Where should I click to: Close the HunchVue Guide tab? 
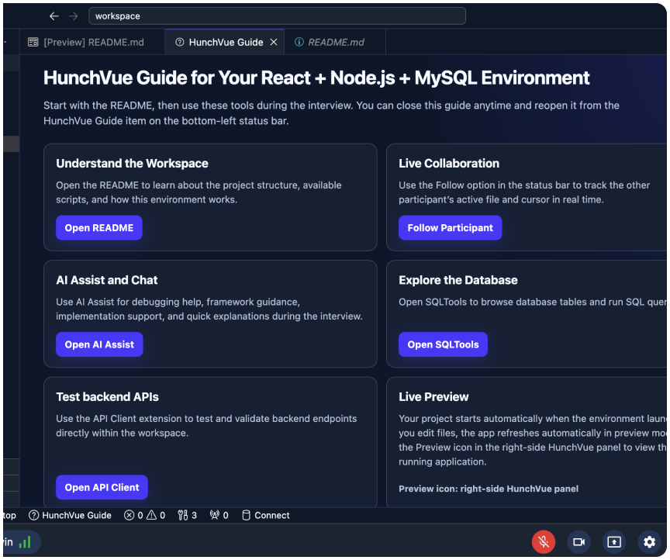[x=274, y=43]
